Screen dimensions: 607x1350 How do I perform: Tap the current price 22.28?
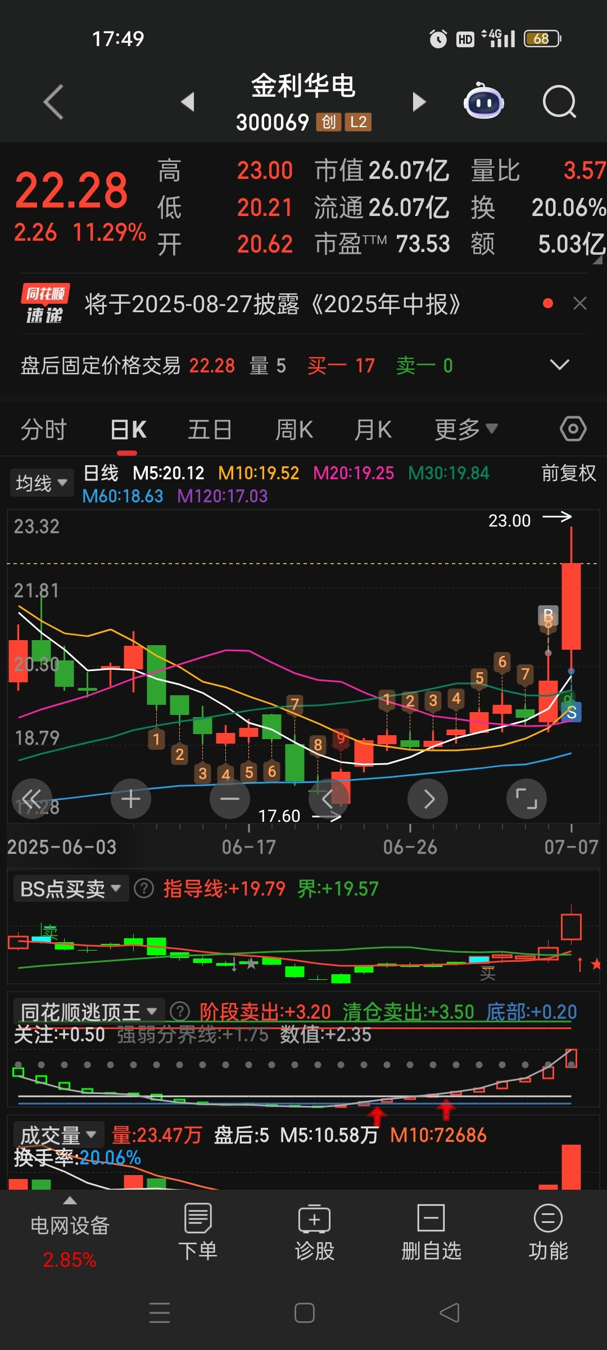click(71, 191)
